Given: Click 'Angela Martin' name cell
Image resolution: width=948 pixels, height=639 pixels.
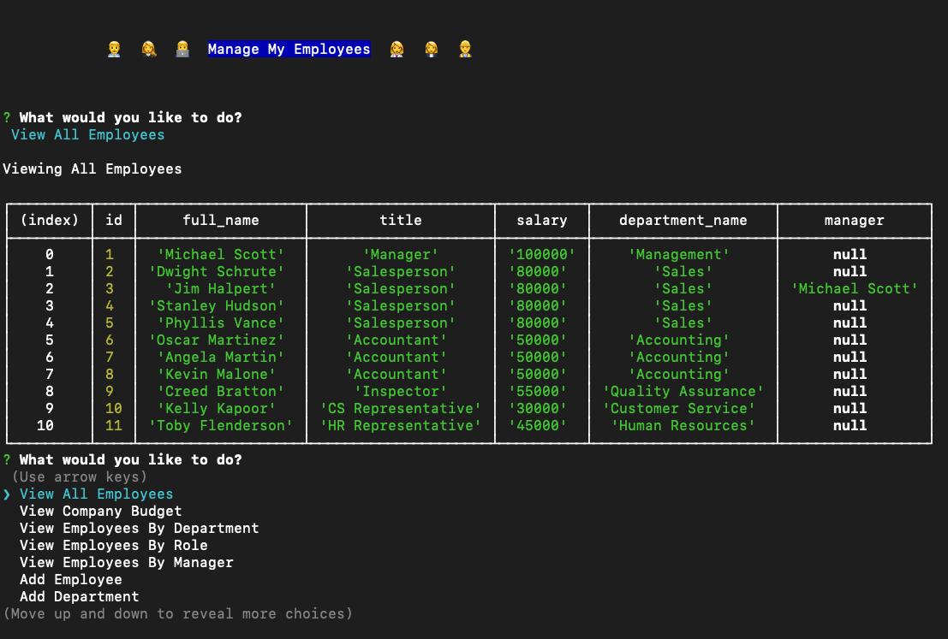Looking at the screenshot, I should [221, 358].
